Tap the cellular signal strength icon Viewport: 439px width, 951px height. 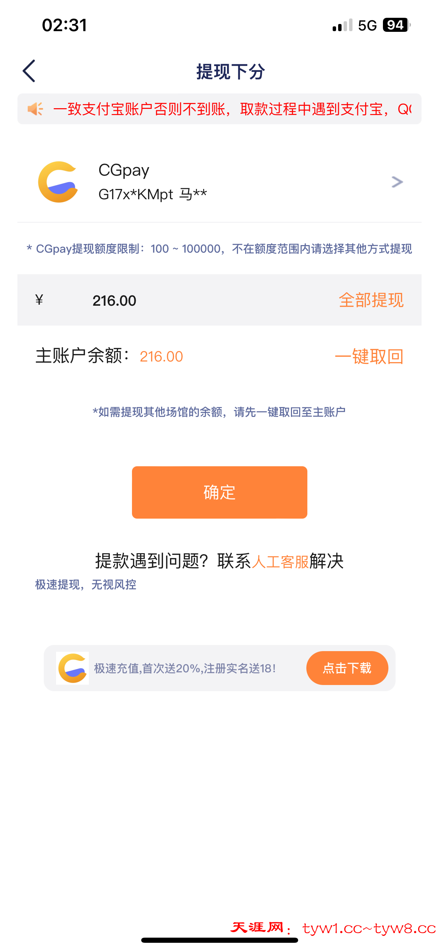343,25
